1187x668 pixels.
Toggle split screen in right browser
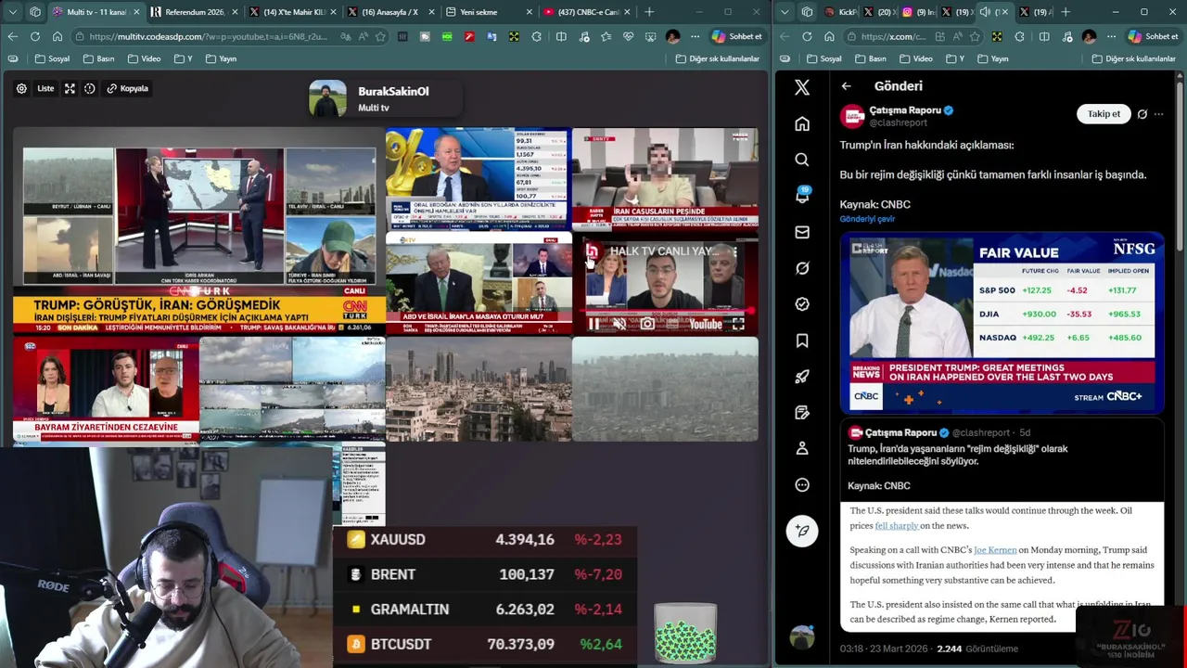point(1044,36)
